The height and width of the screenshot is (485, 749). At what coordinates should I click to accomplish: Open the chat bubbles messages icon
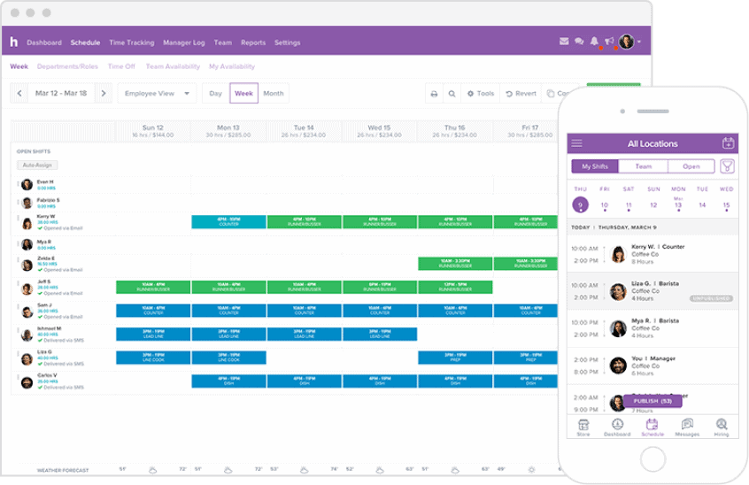pyautogui.click(x=579, y=42)
